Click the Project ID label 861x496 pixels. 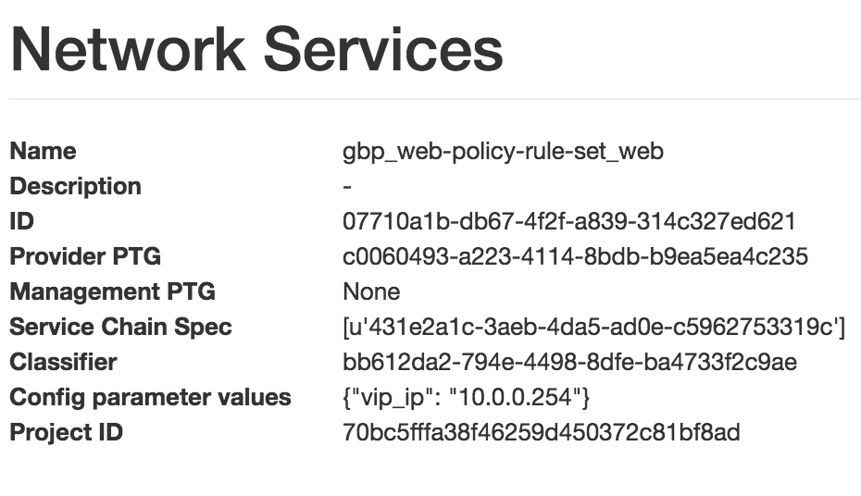pos(67,432)
